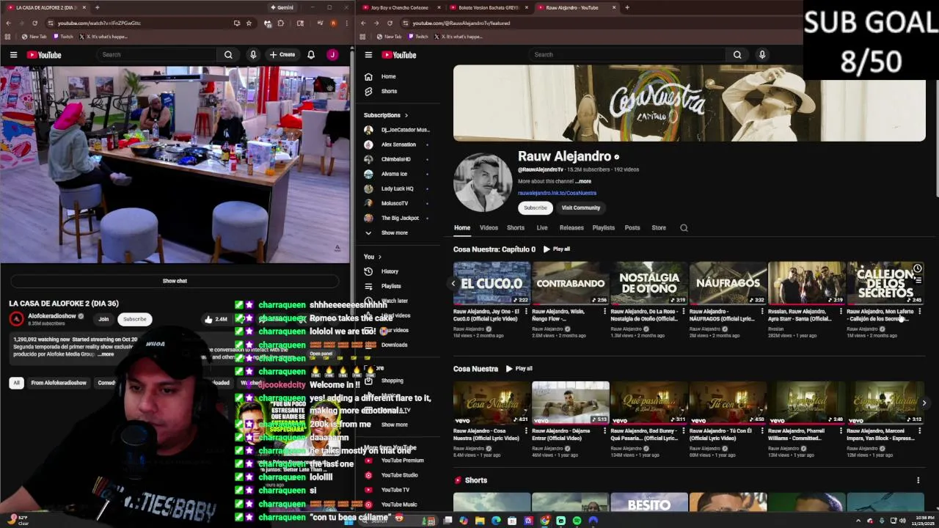Image resolution: width=939 pixels, height=528 pixels.
Task: Open the Alex Sensation subscription channel
Action: (x=397, y=144)
